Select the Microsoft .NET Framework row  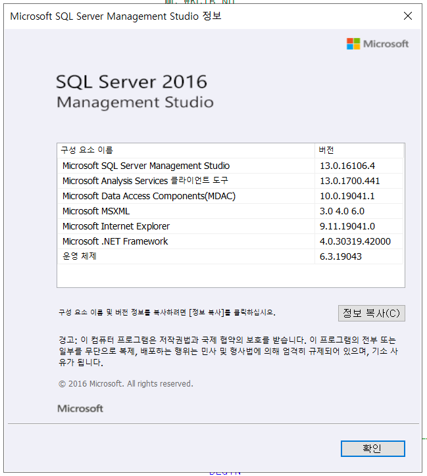coord(230,242)
